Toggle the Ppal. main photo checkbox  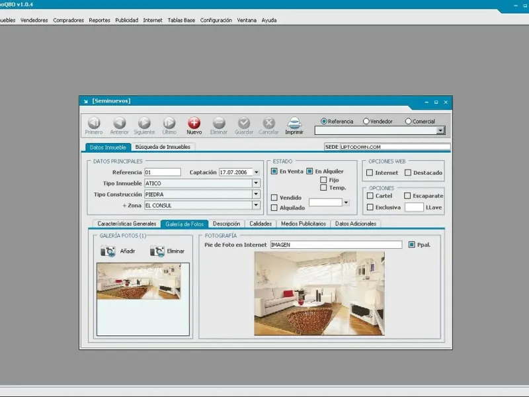[x=411, y=245]
